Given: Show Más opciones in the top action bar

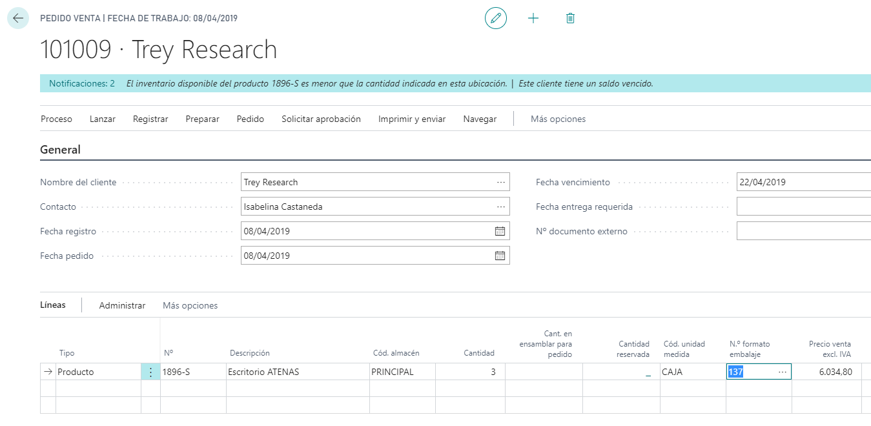Looking at the screenshot, I should pos(558,119).
